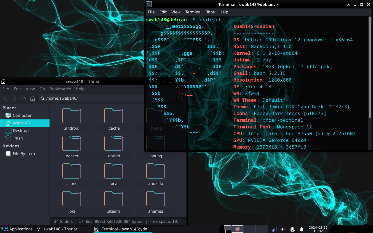Click the Terminal vertical scrollbar
The width and height of the screenshot is (373, 233).
pyautogui.click(x=370, y=67)
